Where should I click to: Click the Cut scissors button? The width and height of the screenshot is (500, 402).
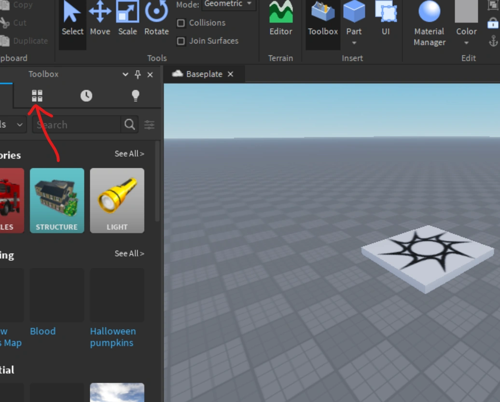(x=14, y=23)
